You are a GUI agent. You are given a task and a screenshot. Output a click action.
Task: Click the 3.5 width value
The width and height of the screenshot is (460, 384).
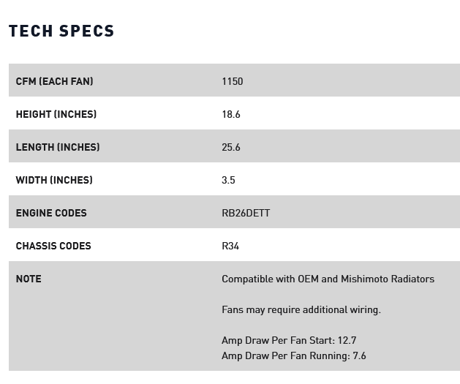[228, 180]
